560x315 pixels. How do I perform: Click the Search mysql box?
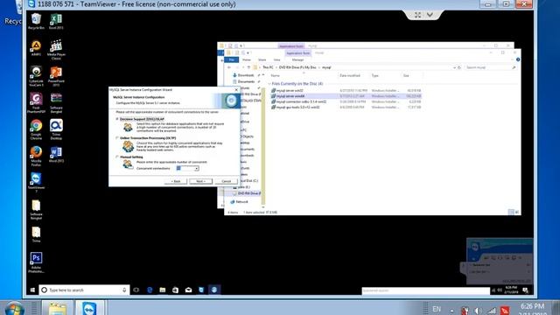[490, 67]
